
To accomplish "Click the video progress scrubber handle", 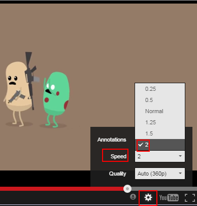I will coord(127,189).
